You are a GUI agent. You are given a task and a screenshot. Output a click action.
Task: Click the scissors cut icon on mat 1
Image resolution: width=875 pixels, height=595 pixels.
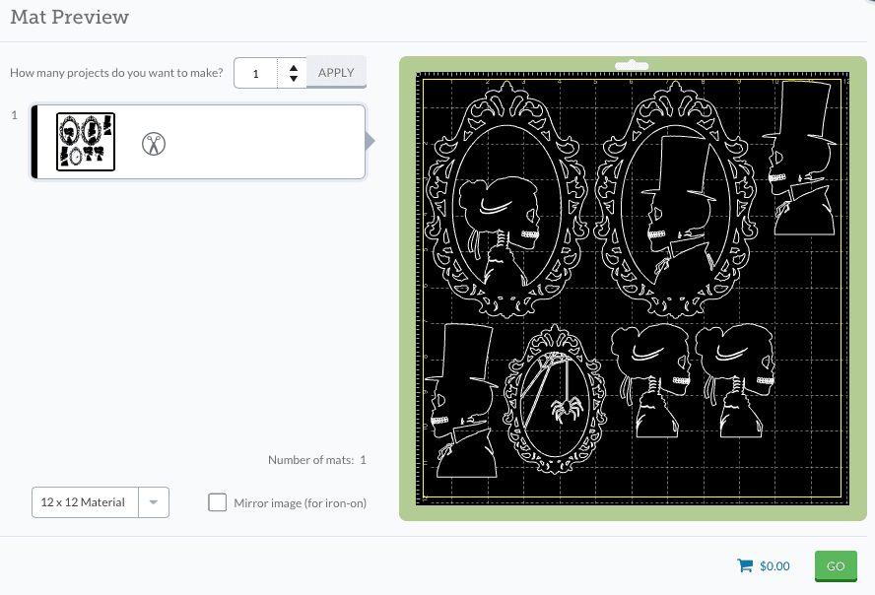click(154, 144)
